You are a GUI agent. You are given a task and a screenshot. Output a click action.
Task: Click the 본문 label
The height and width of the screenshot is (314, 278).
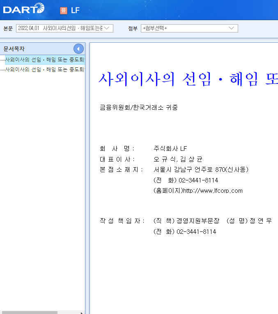[x=8, y=28]
